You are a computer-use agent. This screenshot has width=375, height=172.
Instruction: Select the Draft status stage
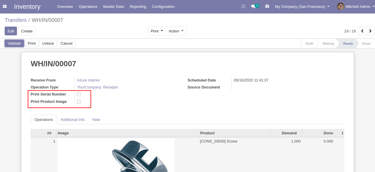[x=309, y=44]
